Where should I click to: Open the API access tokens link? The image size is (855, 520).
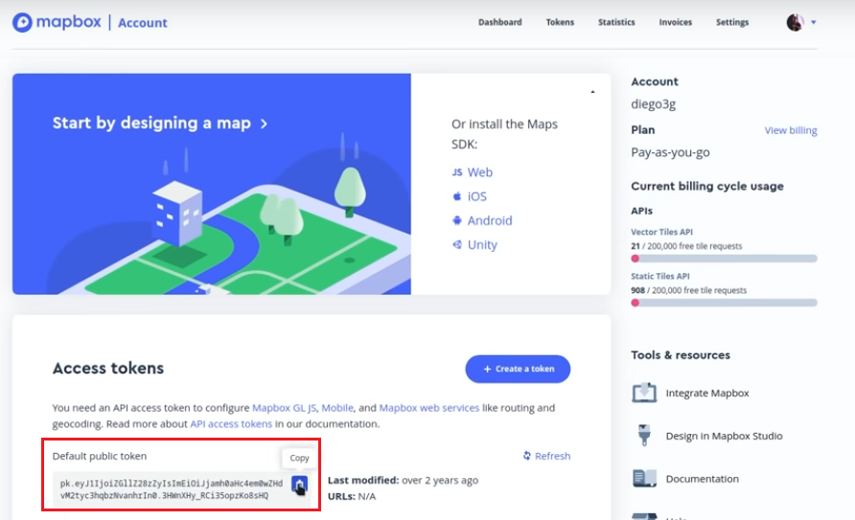pyautogui.click(x=231, y=423)
